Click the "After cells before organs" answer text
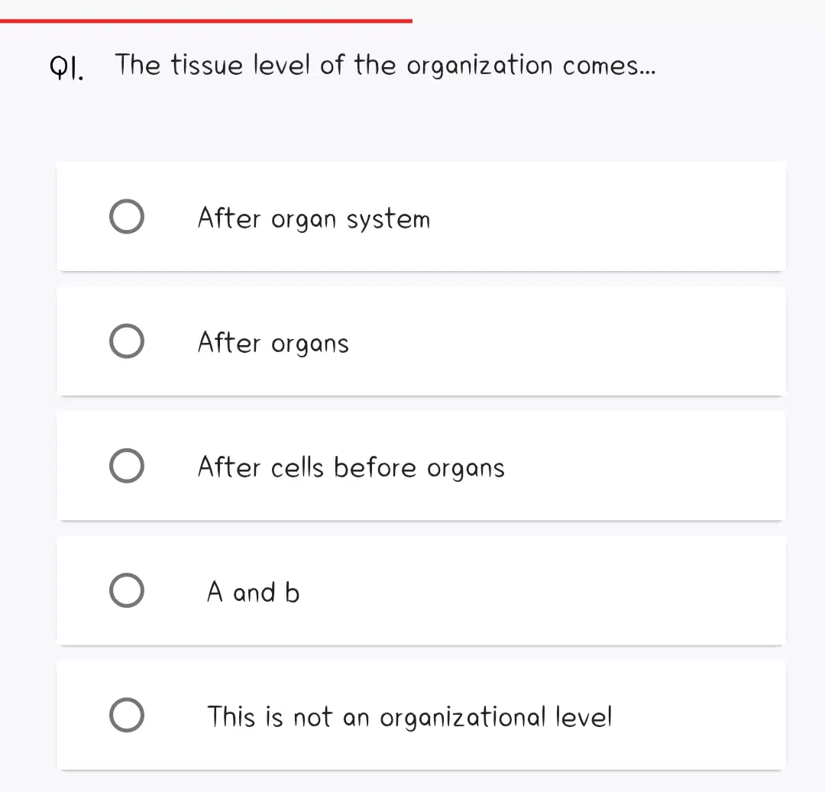Viewport: 825px width, 792px height. pos(351,467)
